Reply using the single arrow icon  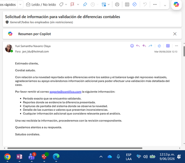[x=138, y=46]
